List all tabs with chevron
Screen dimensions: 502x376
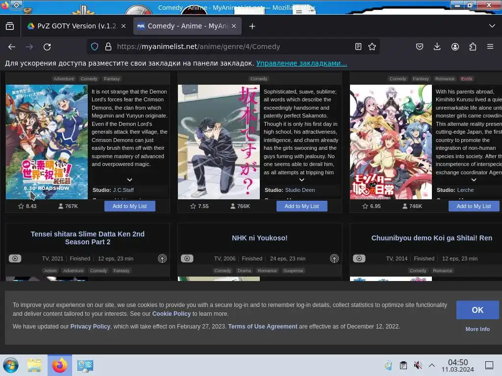(x=492, y=26)
